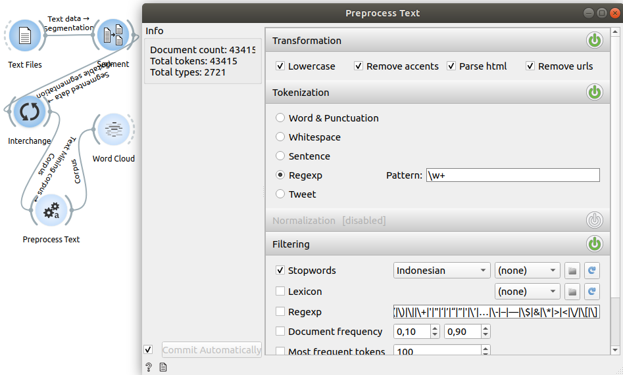Expand the stopwords file (none) dropdown
The image size is (623, 375).
click(526, 271)
